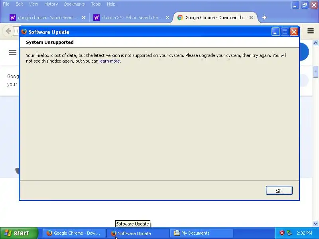Close the google chrome Yahoo Search tab
The image size is (319, 239).
tap(84, 18)
